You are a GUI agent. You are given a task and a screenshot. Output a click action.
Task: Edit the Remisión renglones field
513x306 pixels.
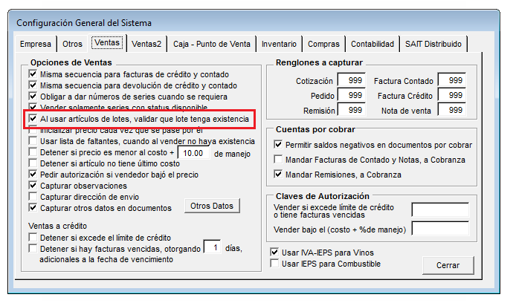(352, 110)
